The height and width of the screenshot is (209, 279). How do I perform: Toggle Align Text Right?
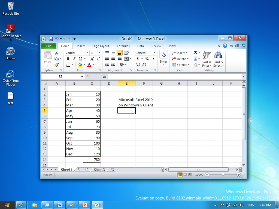pyautogui.click(x=120, y=59)
